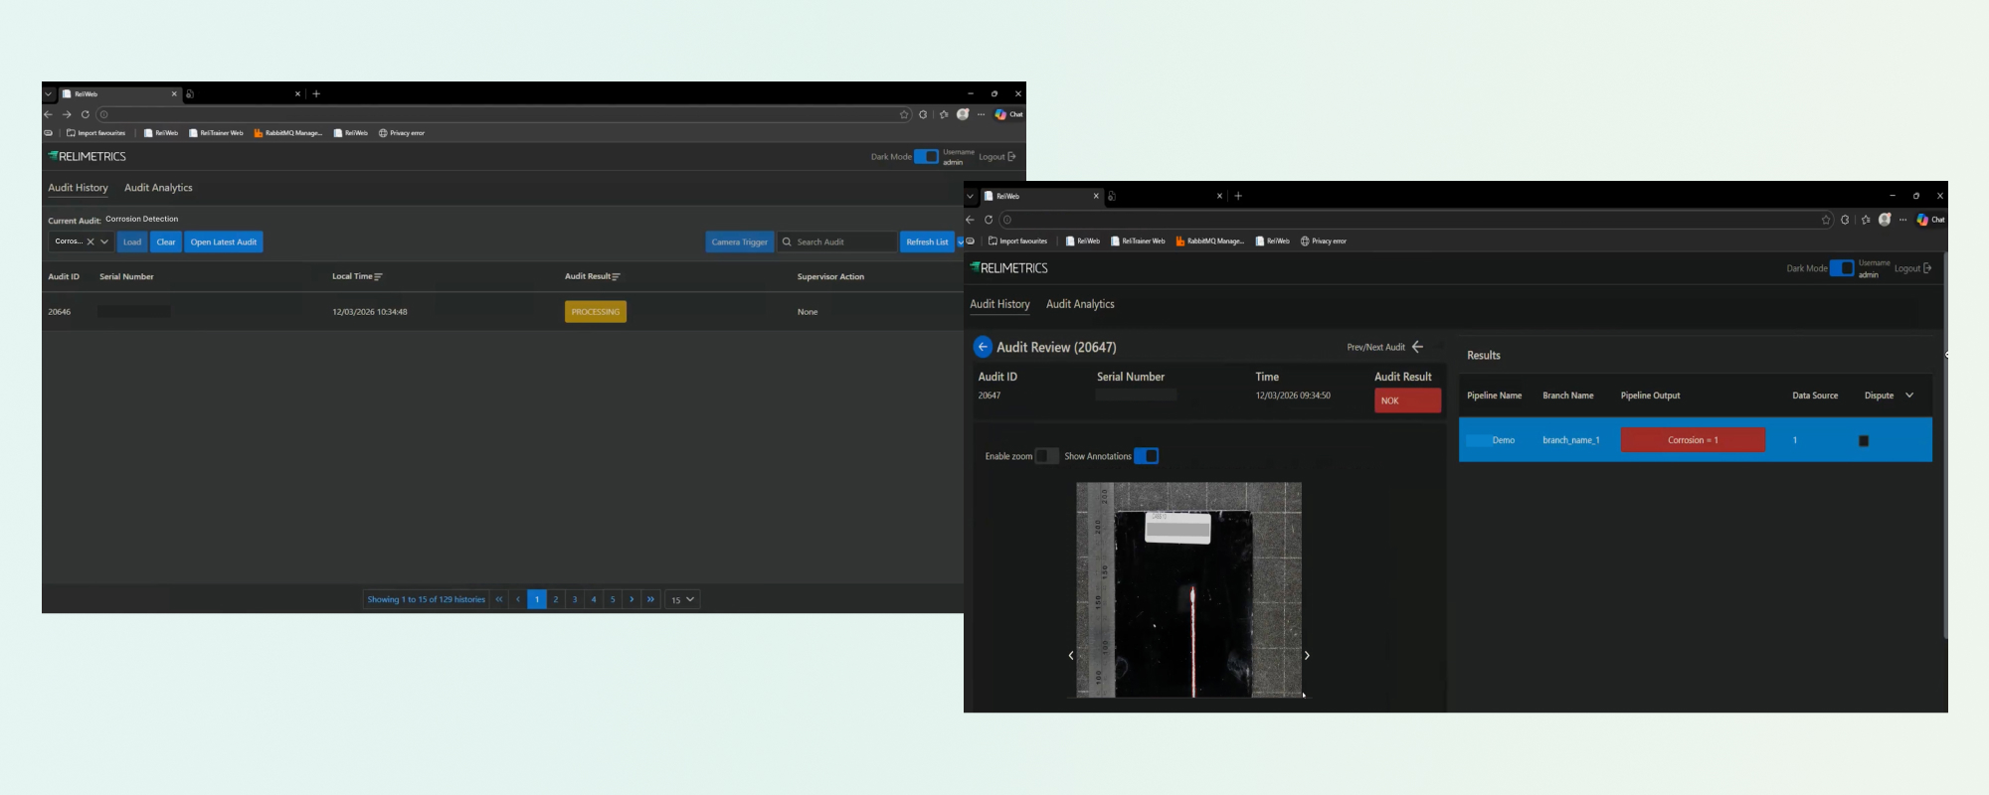Open the 15 rows-per-page dropdown
Viewport: 1989px width, 795px height.
click(682, 599)
